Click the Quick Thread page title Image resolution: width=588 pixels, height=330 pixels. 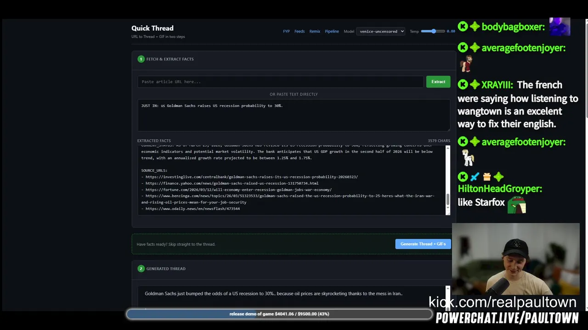click(153, 28)
